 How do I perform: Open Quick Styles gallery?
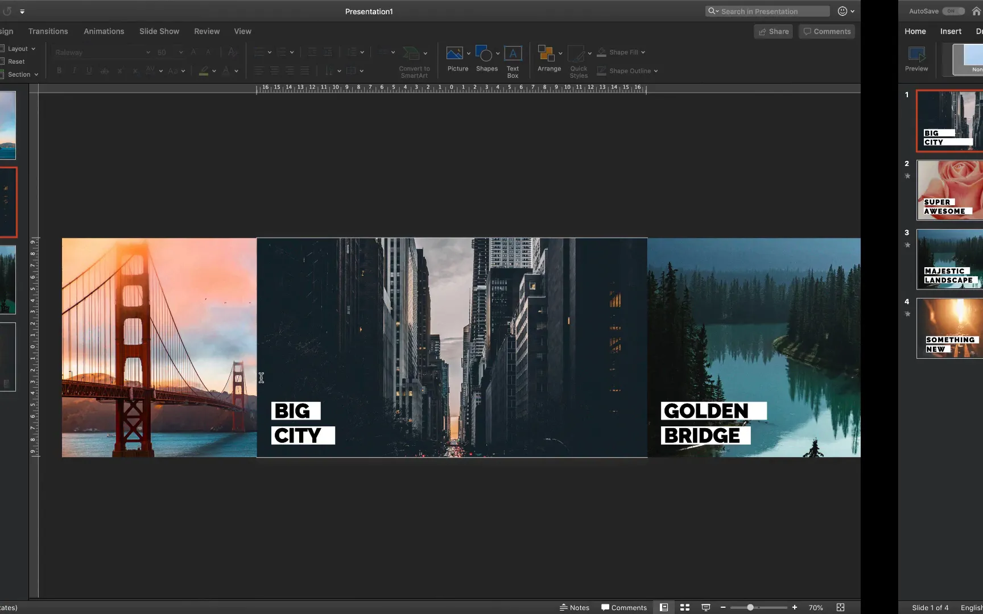[x=579, y=61]
